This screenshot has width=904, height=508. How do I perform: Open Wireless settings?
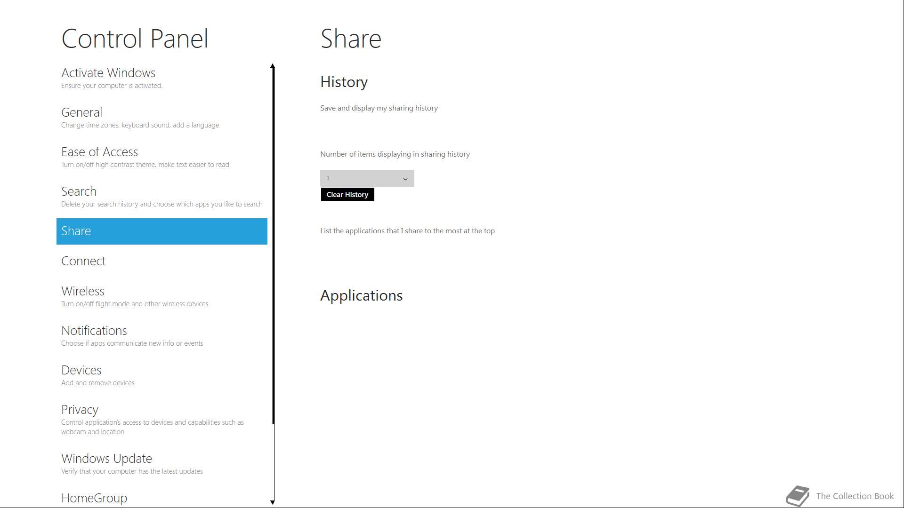point(161,296)
